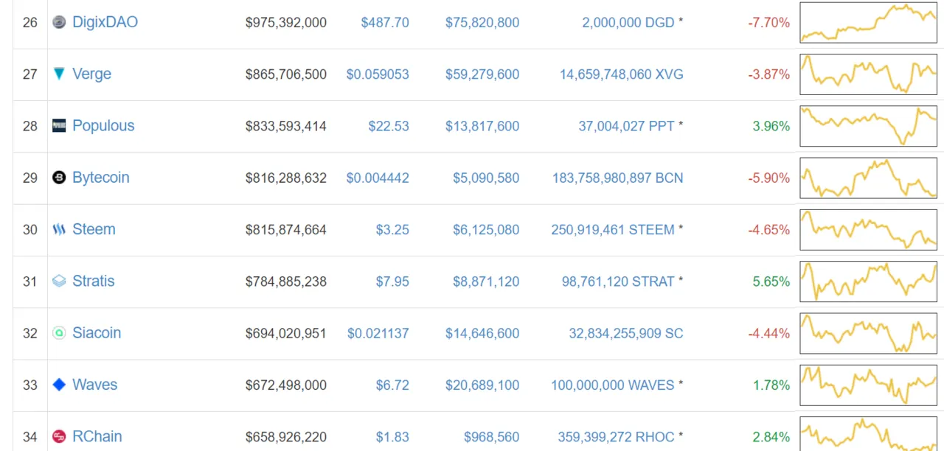Image resolution: width=944 pixels, height=451 pixels.
Task: Click Verge volume $59,279,600
Action: (x=482, y=74)
